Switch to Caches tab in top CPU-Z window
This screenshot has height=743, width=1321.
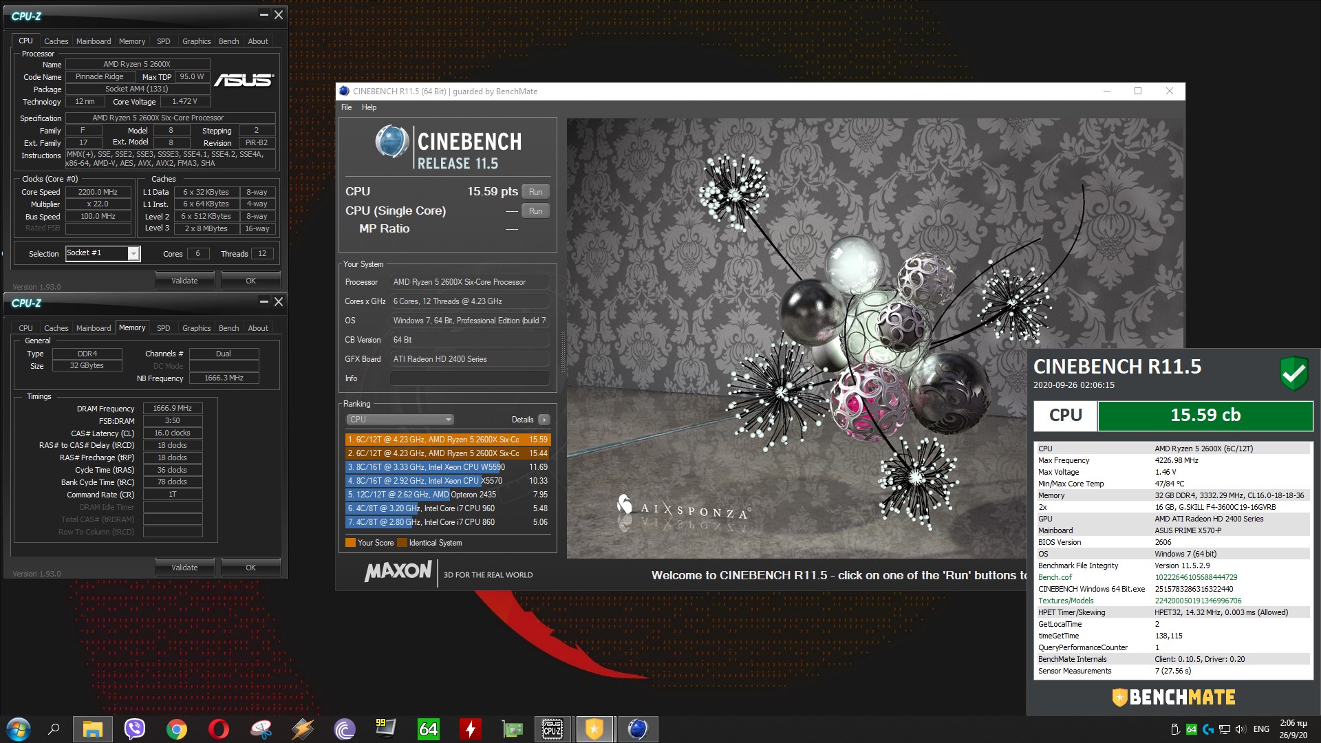56,41
